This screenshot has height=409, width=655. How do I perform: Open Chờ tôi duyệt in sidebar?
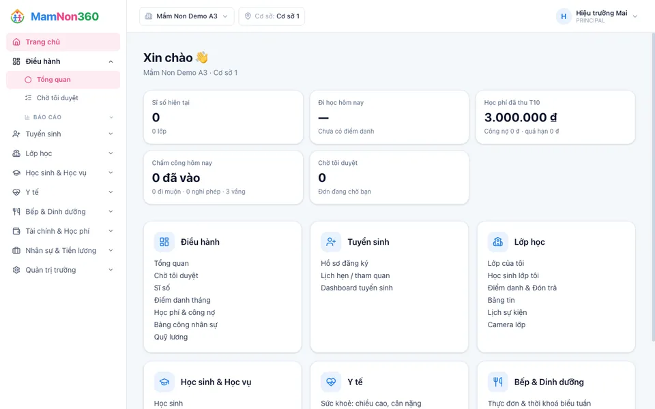coord(63,98)
